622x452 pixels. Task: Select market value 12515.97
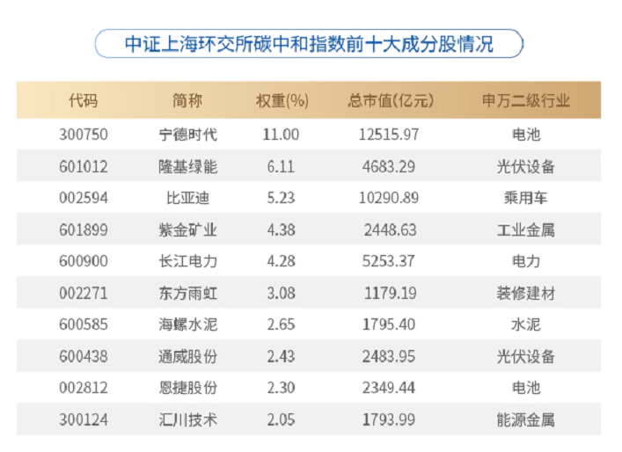pos(389,135)
